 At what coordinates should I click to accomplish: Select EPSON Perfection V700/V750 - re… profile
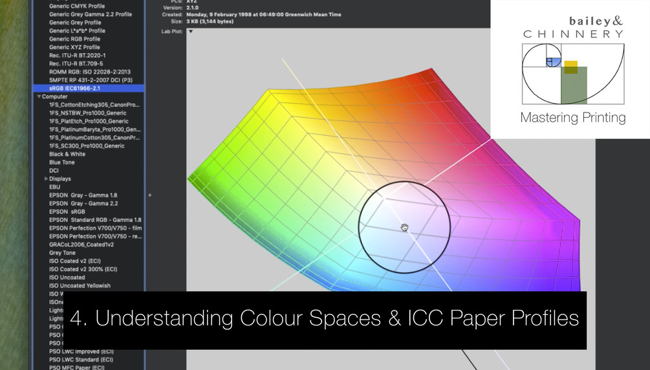[95, 237]
